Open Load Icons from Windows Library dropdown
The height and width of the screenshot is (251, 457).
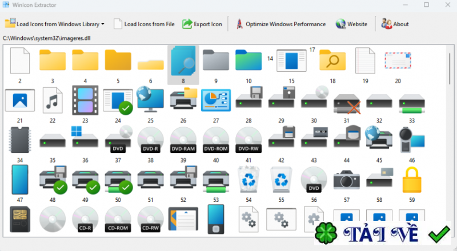click(x=54, y=24)
